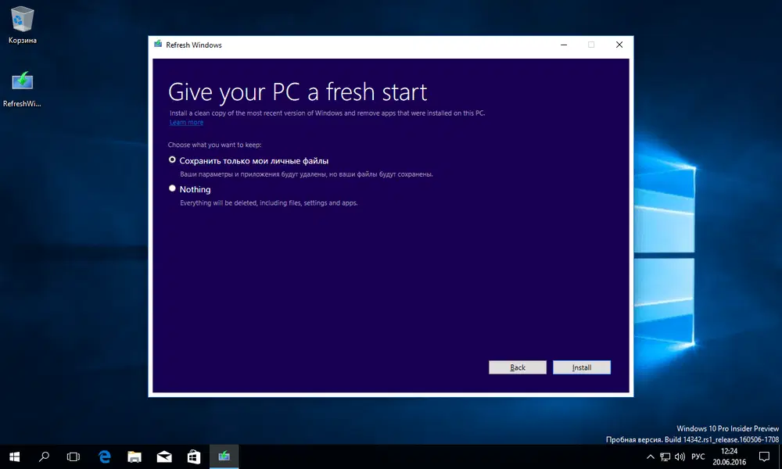
Task: Open the Mail app from the taskbar
Action: [164, 456]
